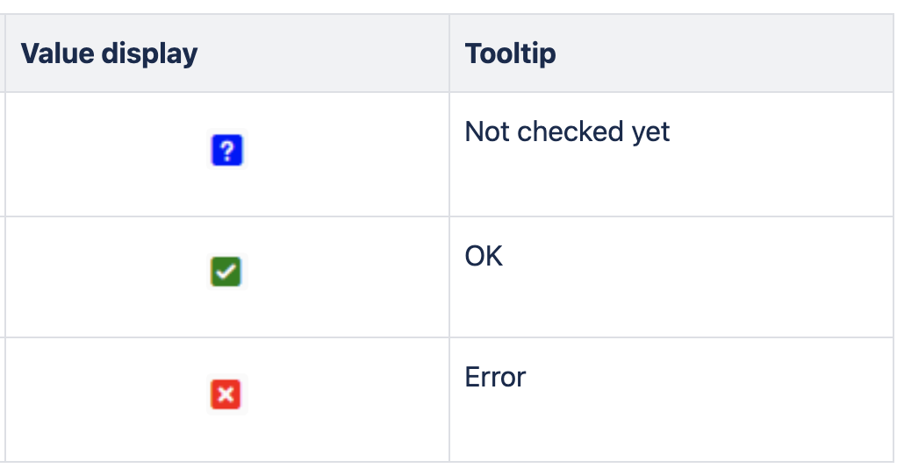
Task: Click empty cell area below "Error" text
Action: pos(671,428)
